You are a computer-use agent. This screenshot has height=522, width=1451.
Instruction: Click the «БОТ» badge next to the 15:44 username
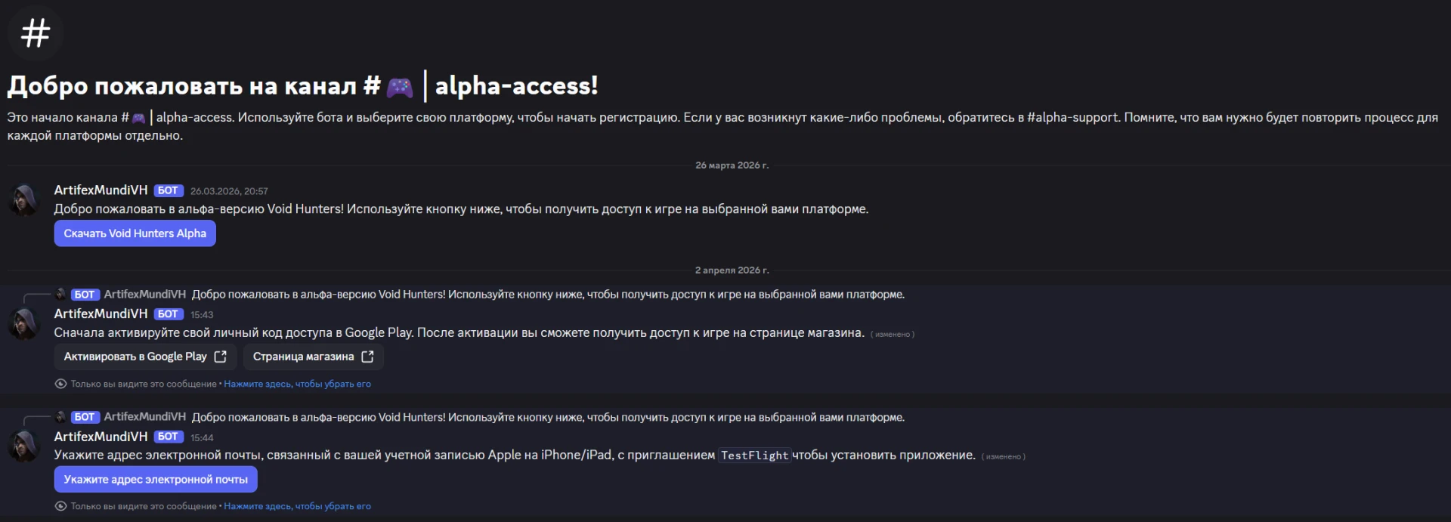tap(169, 437)
